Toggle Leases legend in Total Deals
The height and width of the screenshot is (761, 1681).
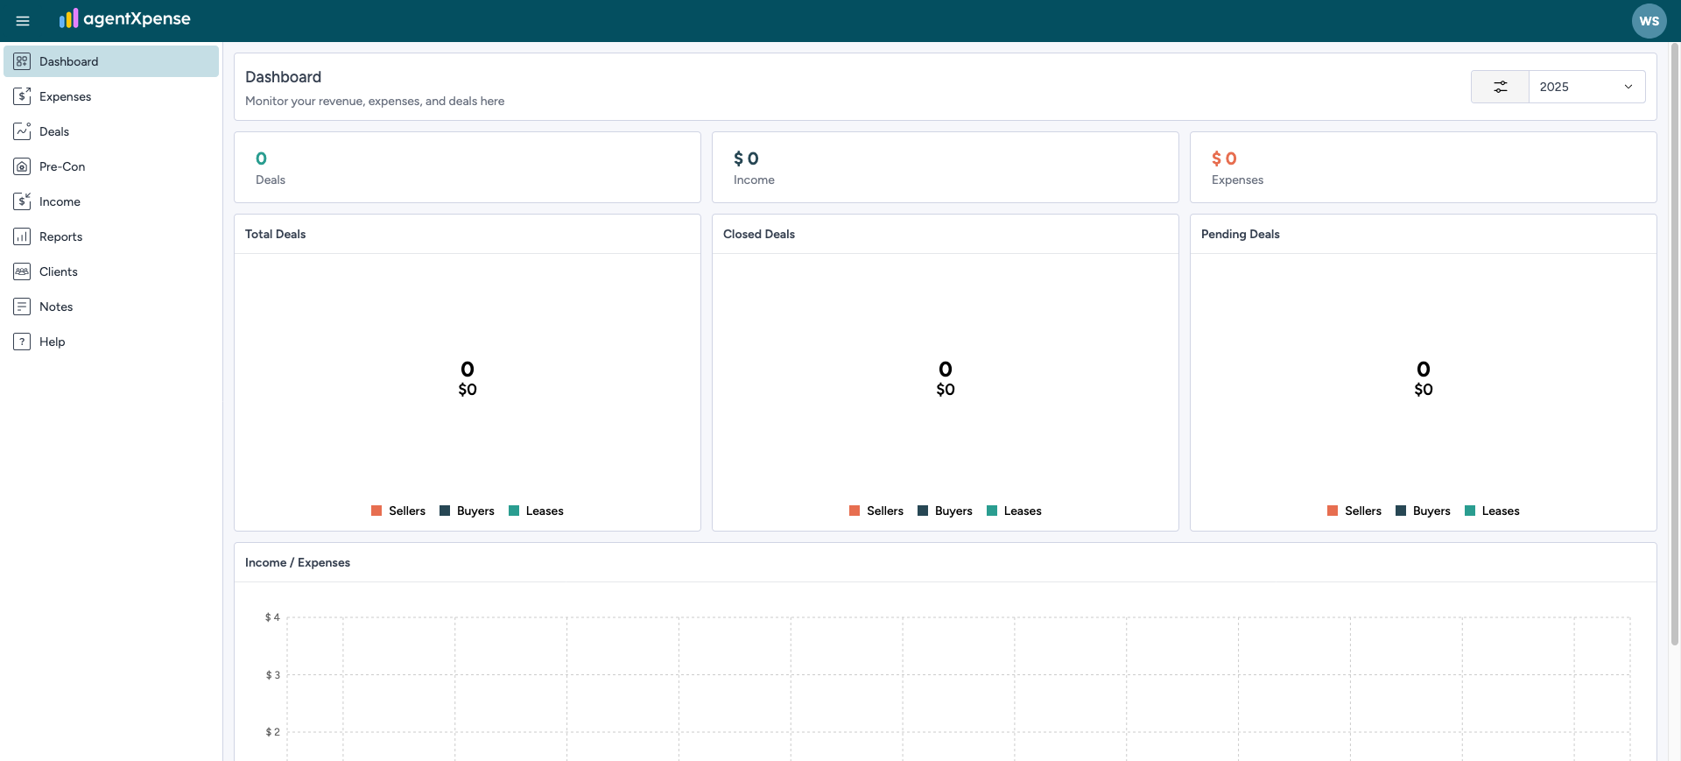[536, 511]
